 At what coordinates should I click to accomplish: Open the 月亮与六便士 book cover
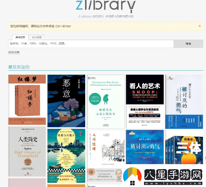(66, 156)
